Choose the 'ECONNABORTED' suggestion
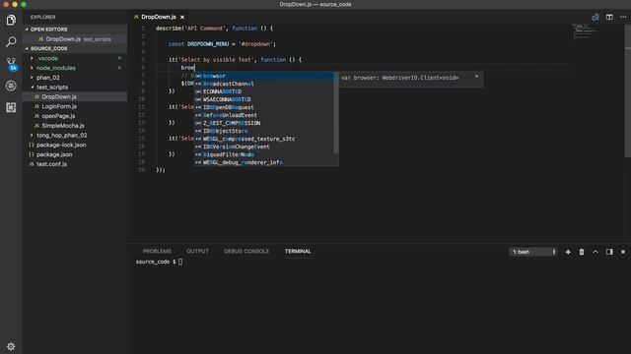The width and height of the screenshot is (631, 354). pyautogui.click(x=264, y=91)
